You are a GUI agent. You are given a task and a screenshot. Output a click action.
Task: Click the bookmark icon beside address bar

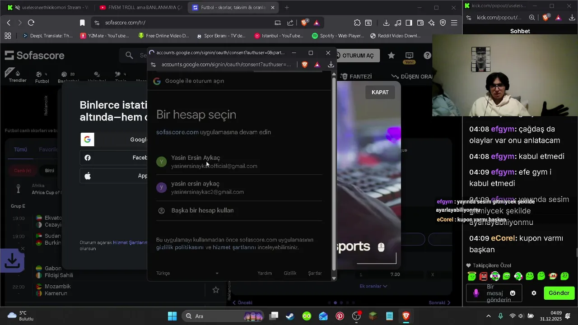click(82, 23)
